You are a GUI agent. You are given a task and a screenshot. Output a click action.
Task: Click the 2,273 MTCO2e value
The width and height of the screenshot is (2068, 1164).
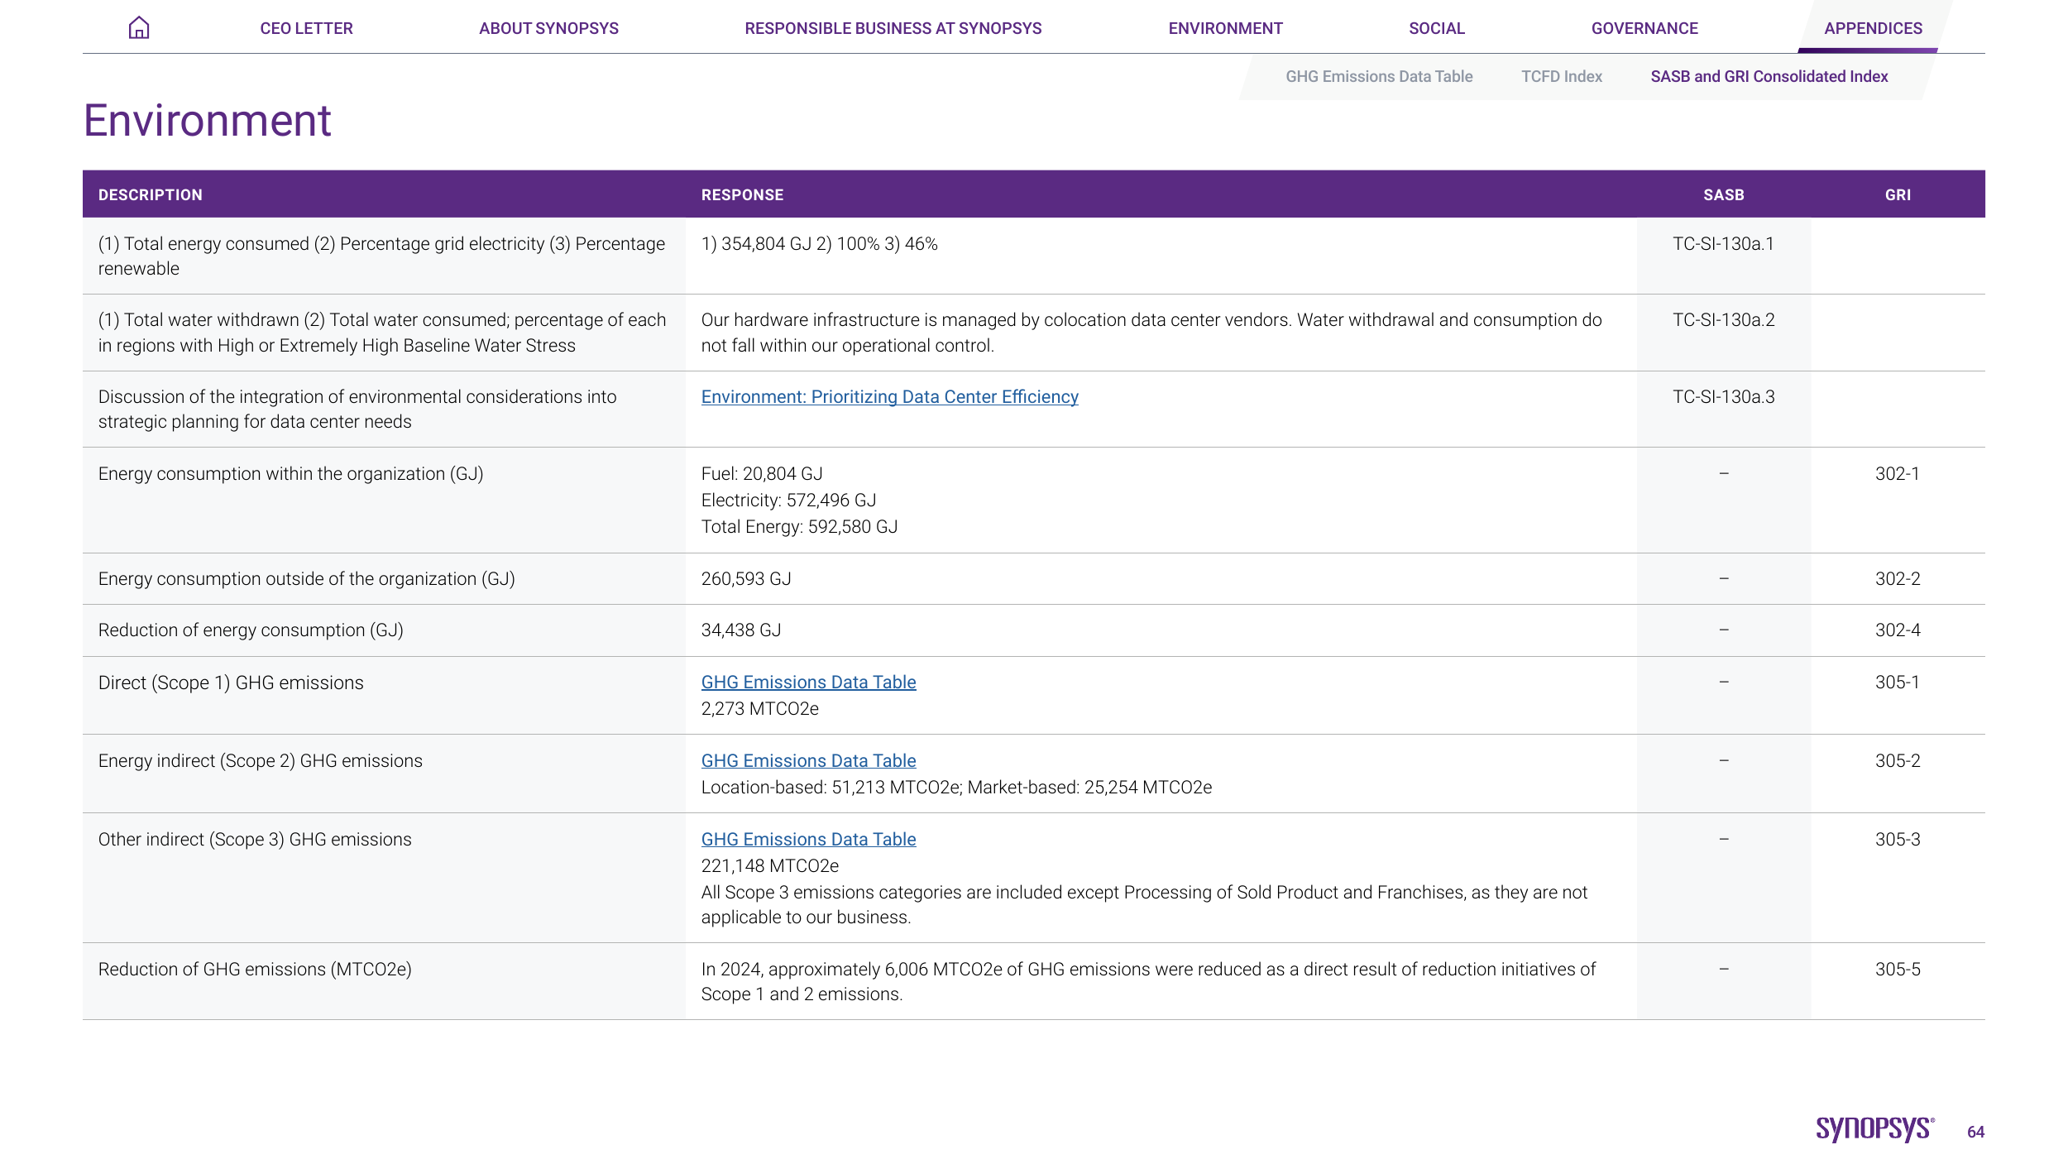coord(760,709)
